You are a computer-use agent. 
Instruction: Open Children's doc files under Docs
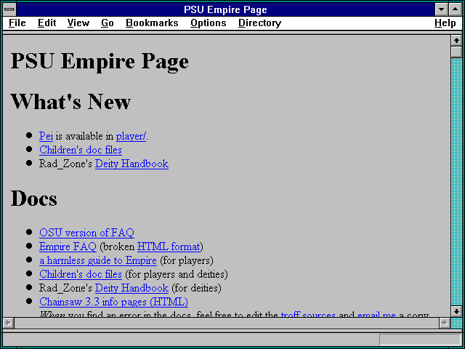(x=81, y=274)
